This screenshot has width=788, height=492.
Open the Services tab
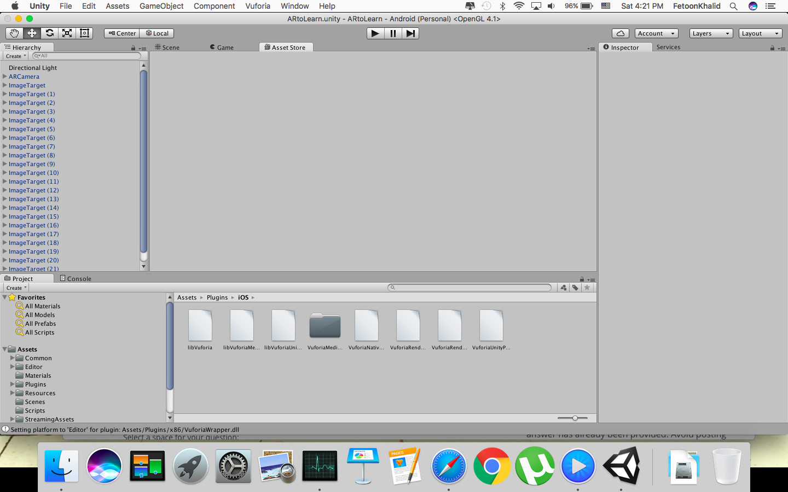coord(668,47)
